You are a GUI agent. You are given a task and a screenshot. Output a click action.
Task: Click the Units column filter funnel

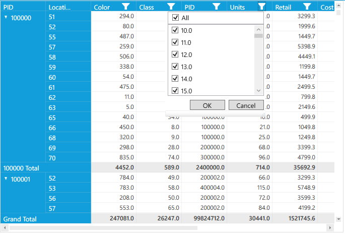(x=262, y=7)
